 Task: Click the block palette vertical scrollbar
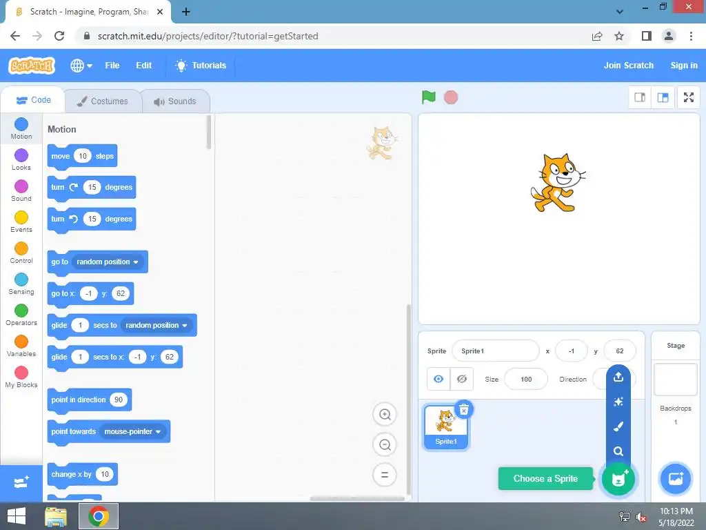[208, 132]
